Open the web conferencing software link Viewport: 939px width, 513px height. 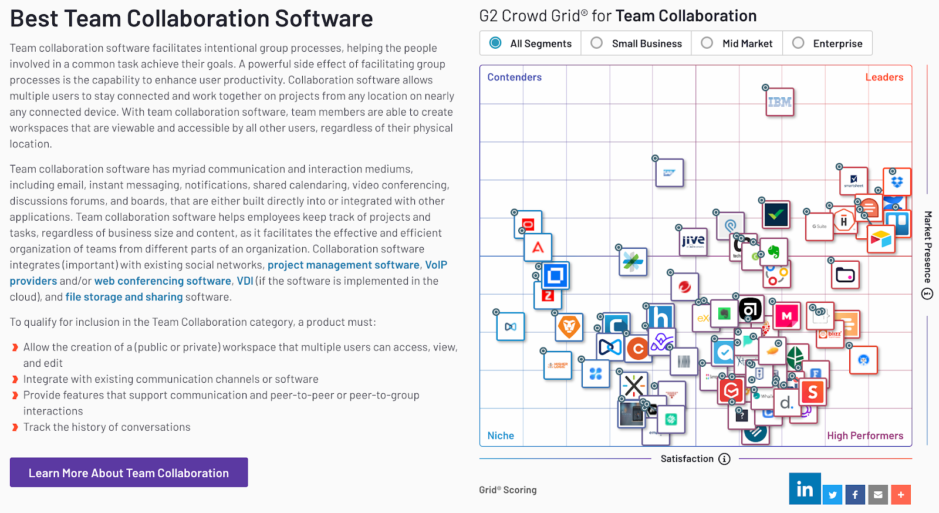pos(163,281)
